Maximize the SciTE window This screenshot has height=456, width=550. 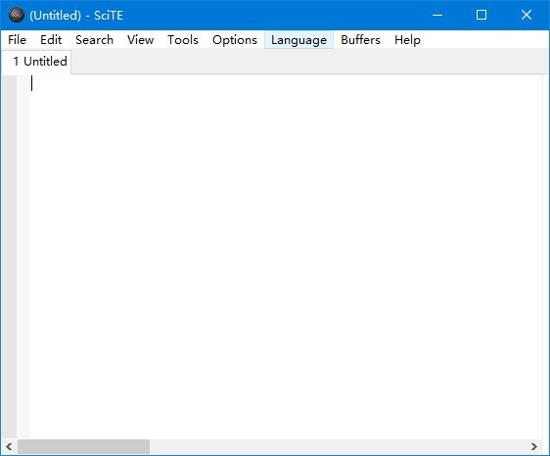[x=481, y=15]
